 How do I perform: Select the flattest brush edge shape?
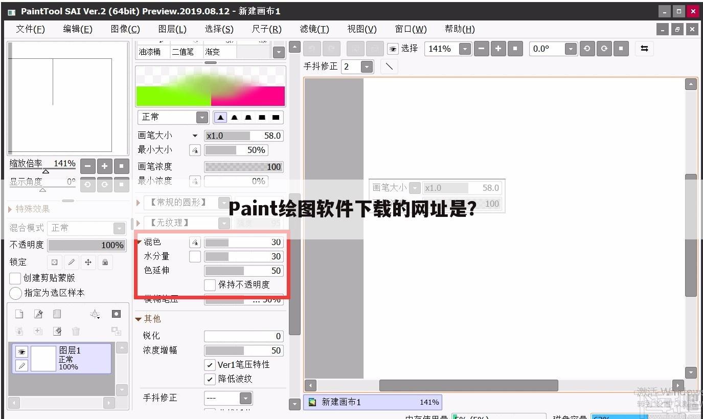click(x=276, y=117)
